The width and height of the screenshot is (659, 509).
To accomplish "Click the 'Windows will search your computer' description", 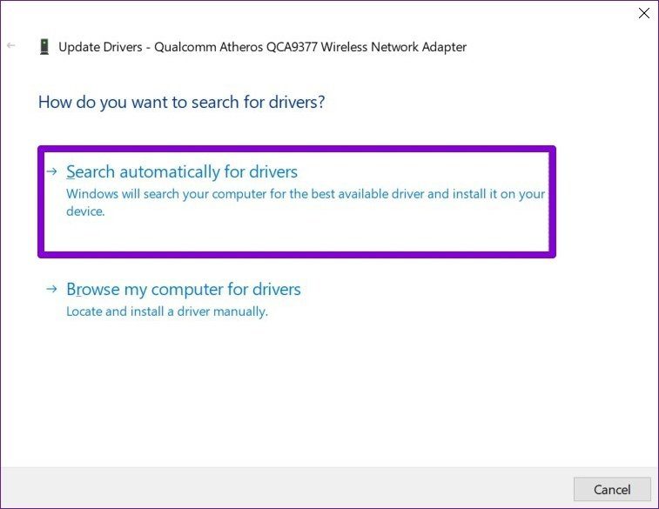I will click(306, 203).
